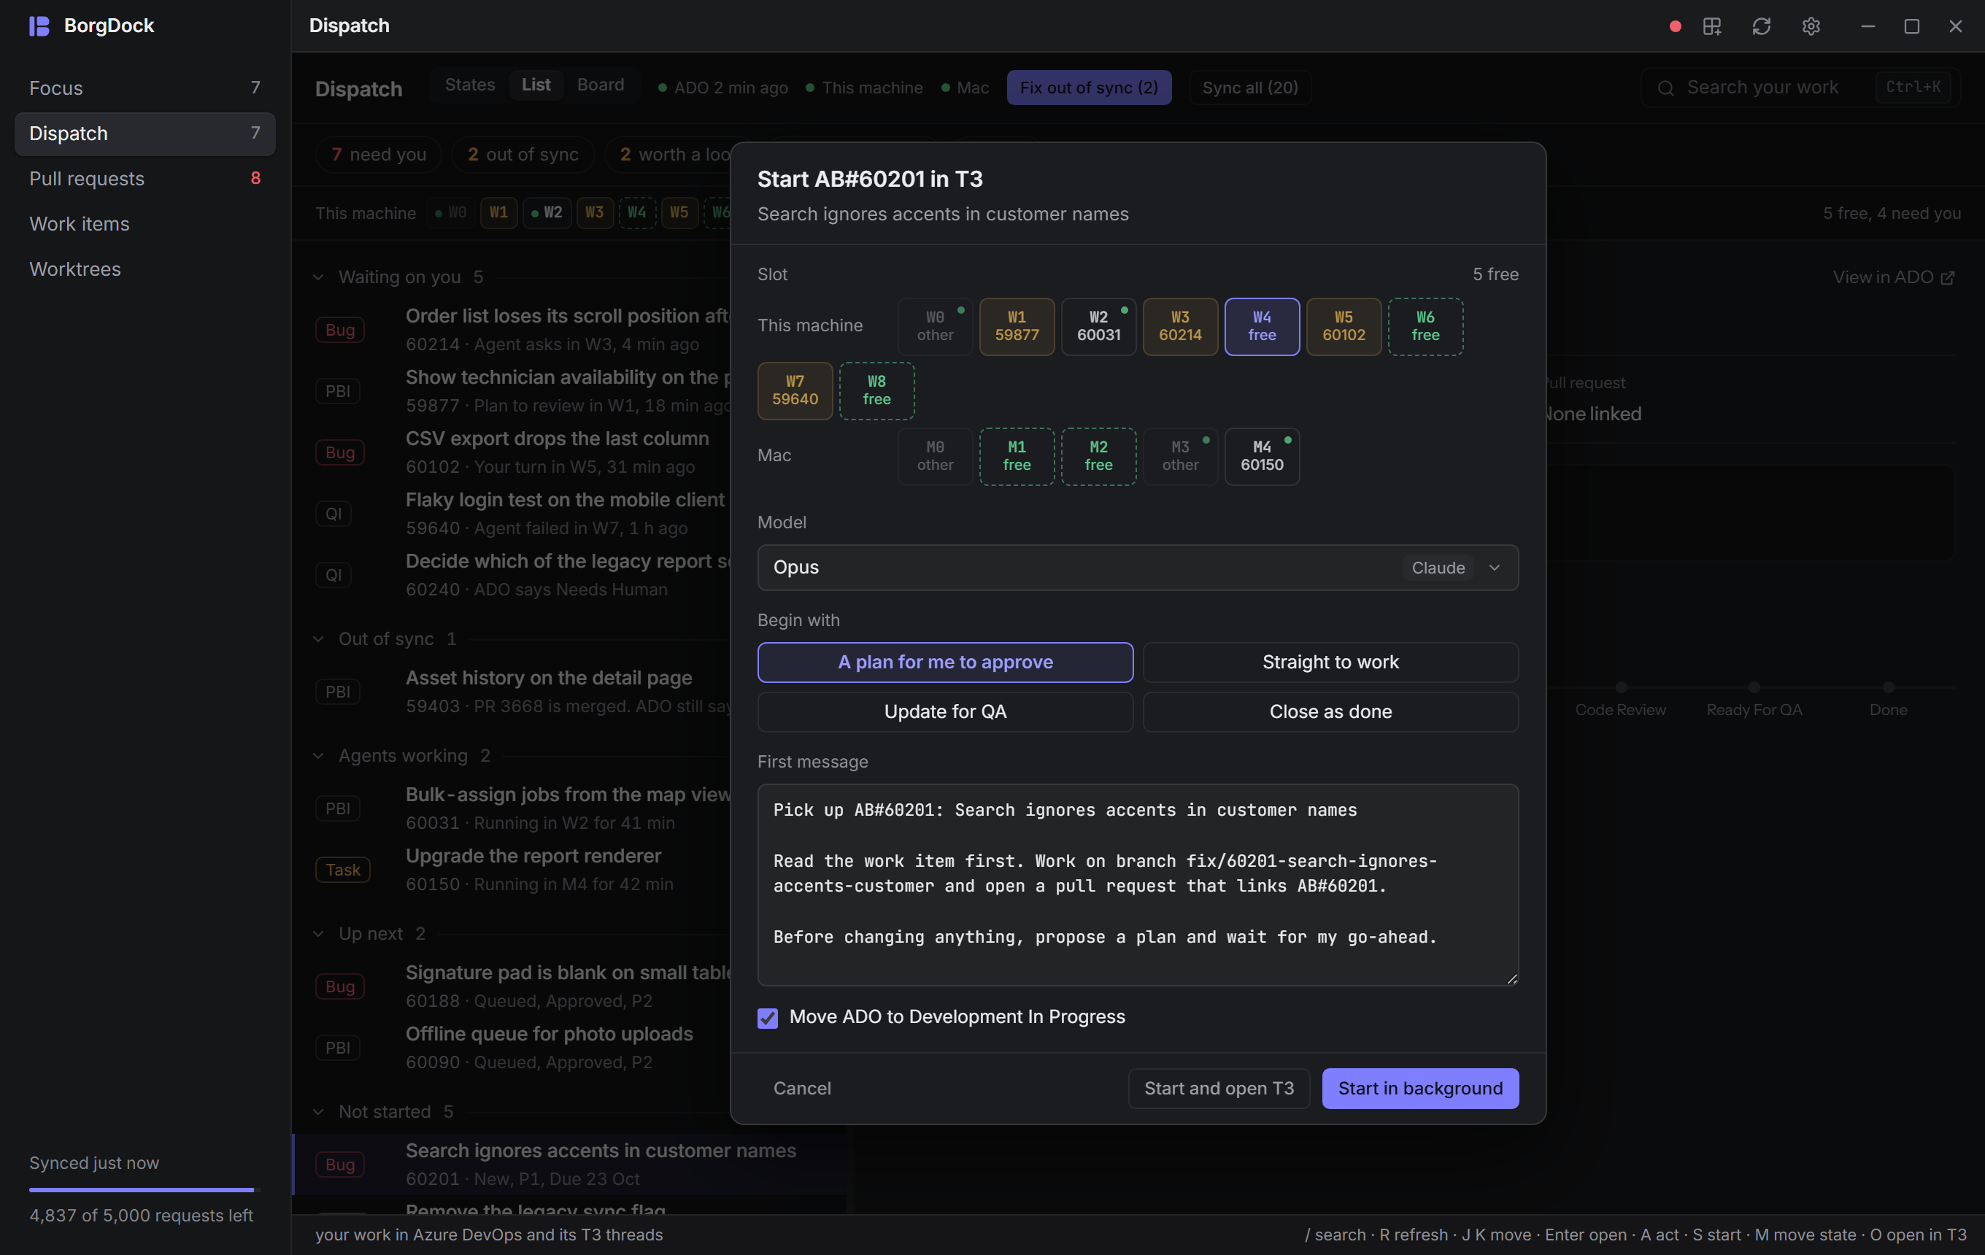Focus the Search your work field
The width and height of the screenshot is (1985, 1255).
[1800, 88]
